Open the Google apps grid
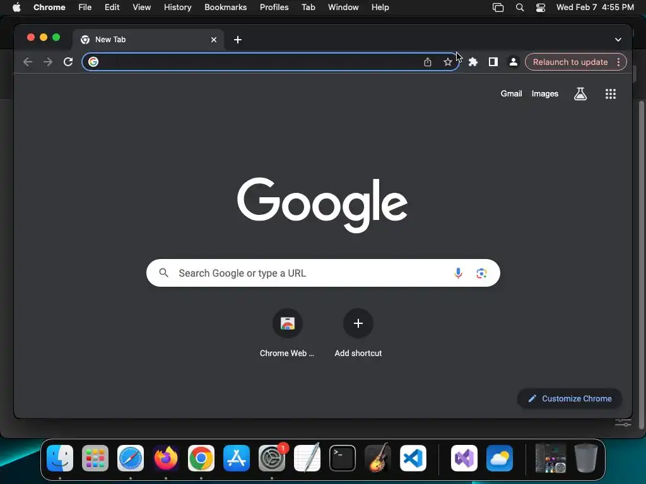 coord(611,94)
